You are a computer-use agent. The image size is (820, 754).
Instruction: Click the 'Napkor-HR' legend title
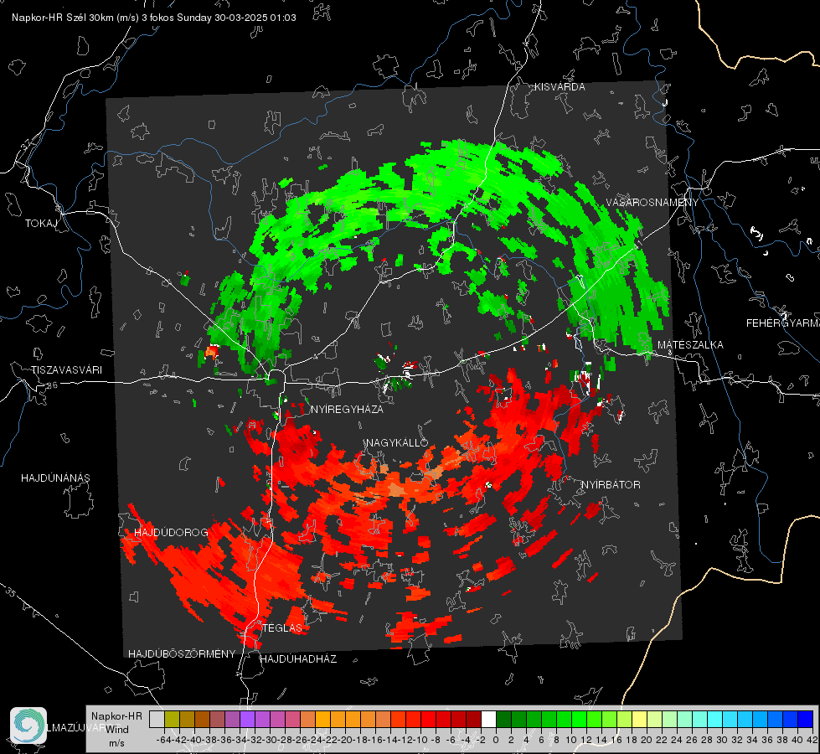pyautogui.click(x=116, y=716)
